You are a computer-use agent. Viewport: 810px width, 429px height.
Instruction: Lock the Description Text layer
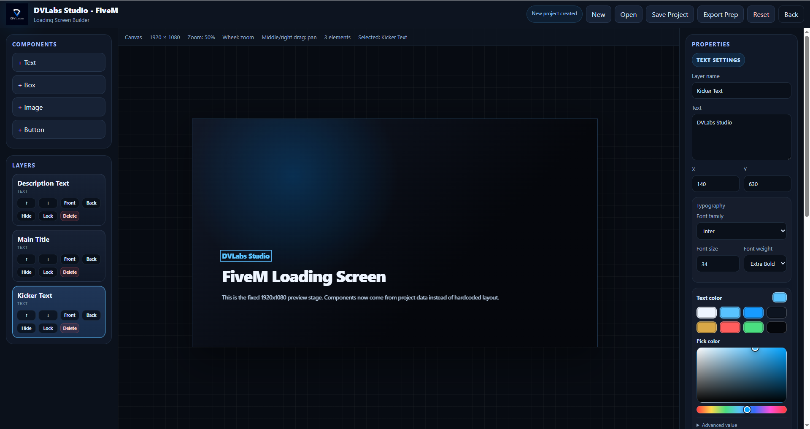[x=48, y=216]
